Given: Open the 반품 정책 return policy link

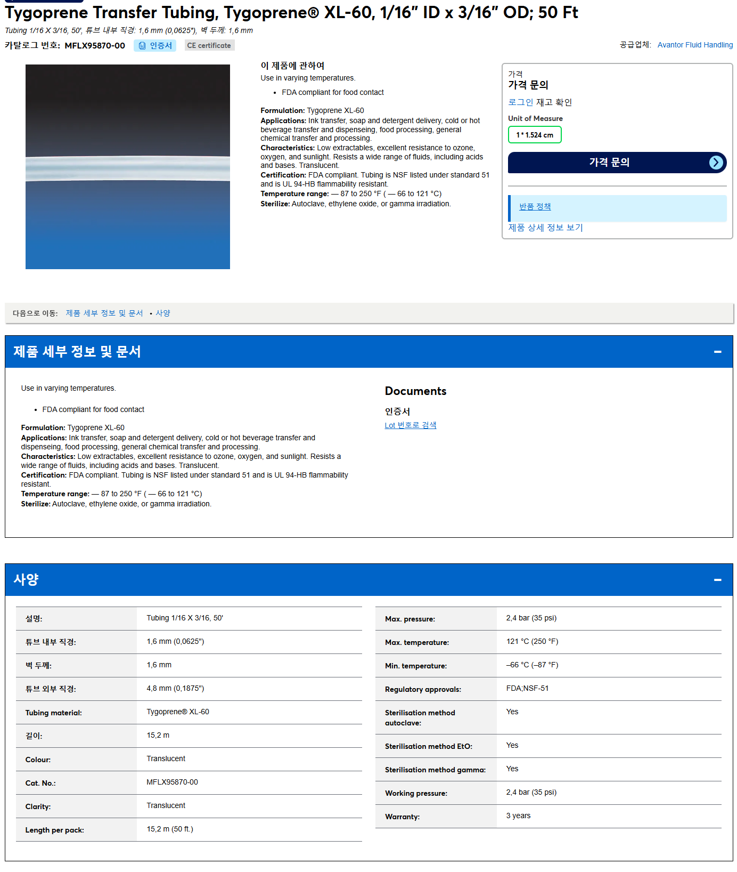Looking at the screenshot, I should point(535,207).
